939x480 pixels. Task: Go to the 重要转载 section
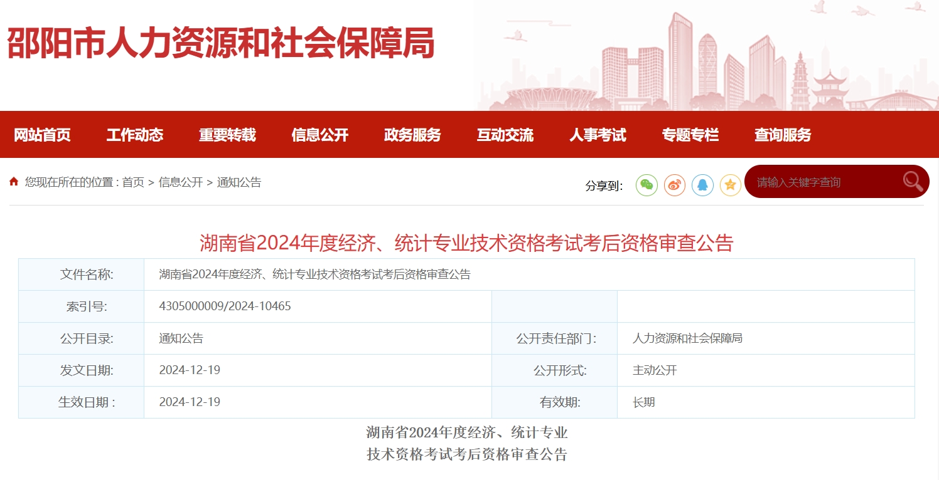click(227, 135)
